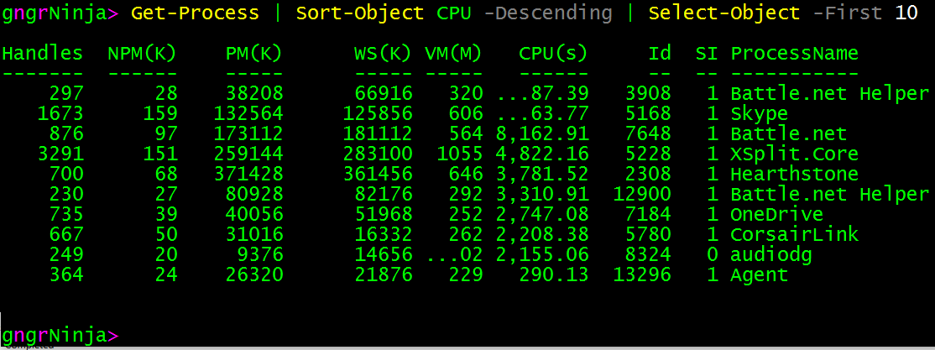
Task: Click the -Descending parameter text
Action: click(542, 13)
